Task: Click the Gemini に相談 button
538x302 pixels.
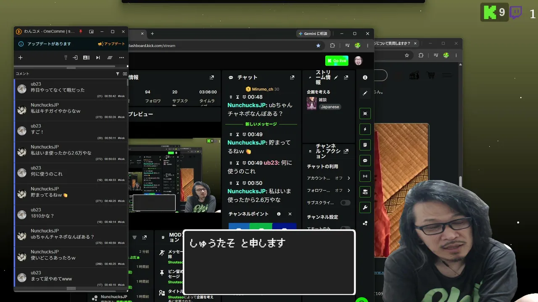Action: (x=313, y=34)
